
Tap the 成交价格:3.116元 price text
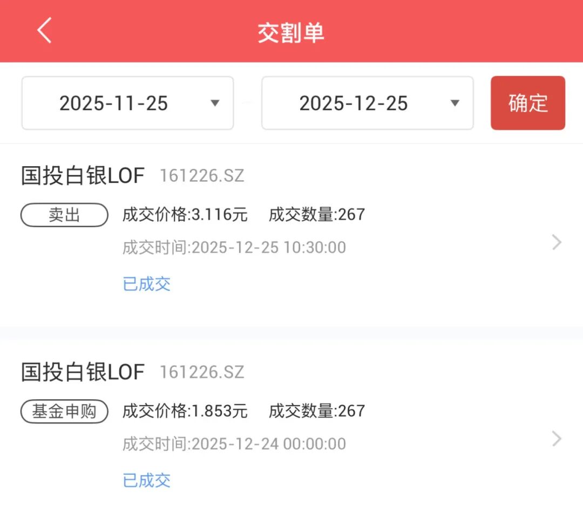[x=185, y=215]
